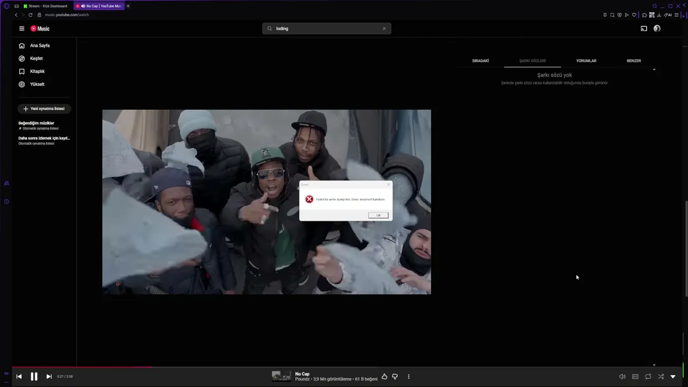Reload the page
688x387 pixels.
pos(31,15)
